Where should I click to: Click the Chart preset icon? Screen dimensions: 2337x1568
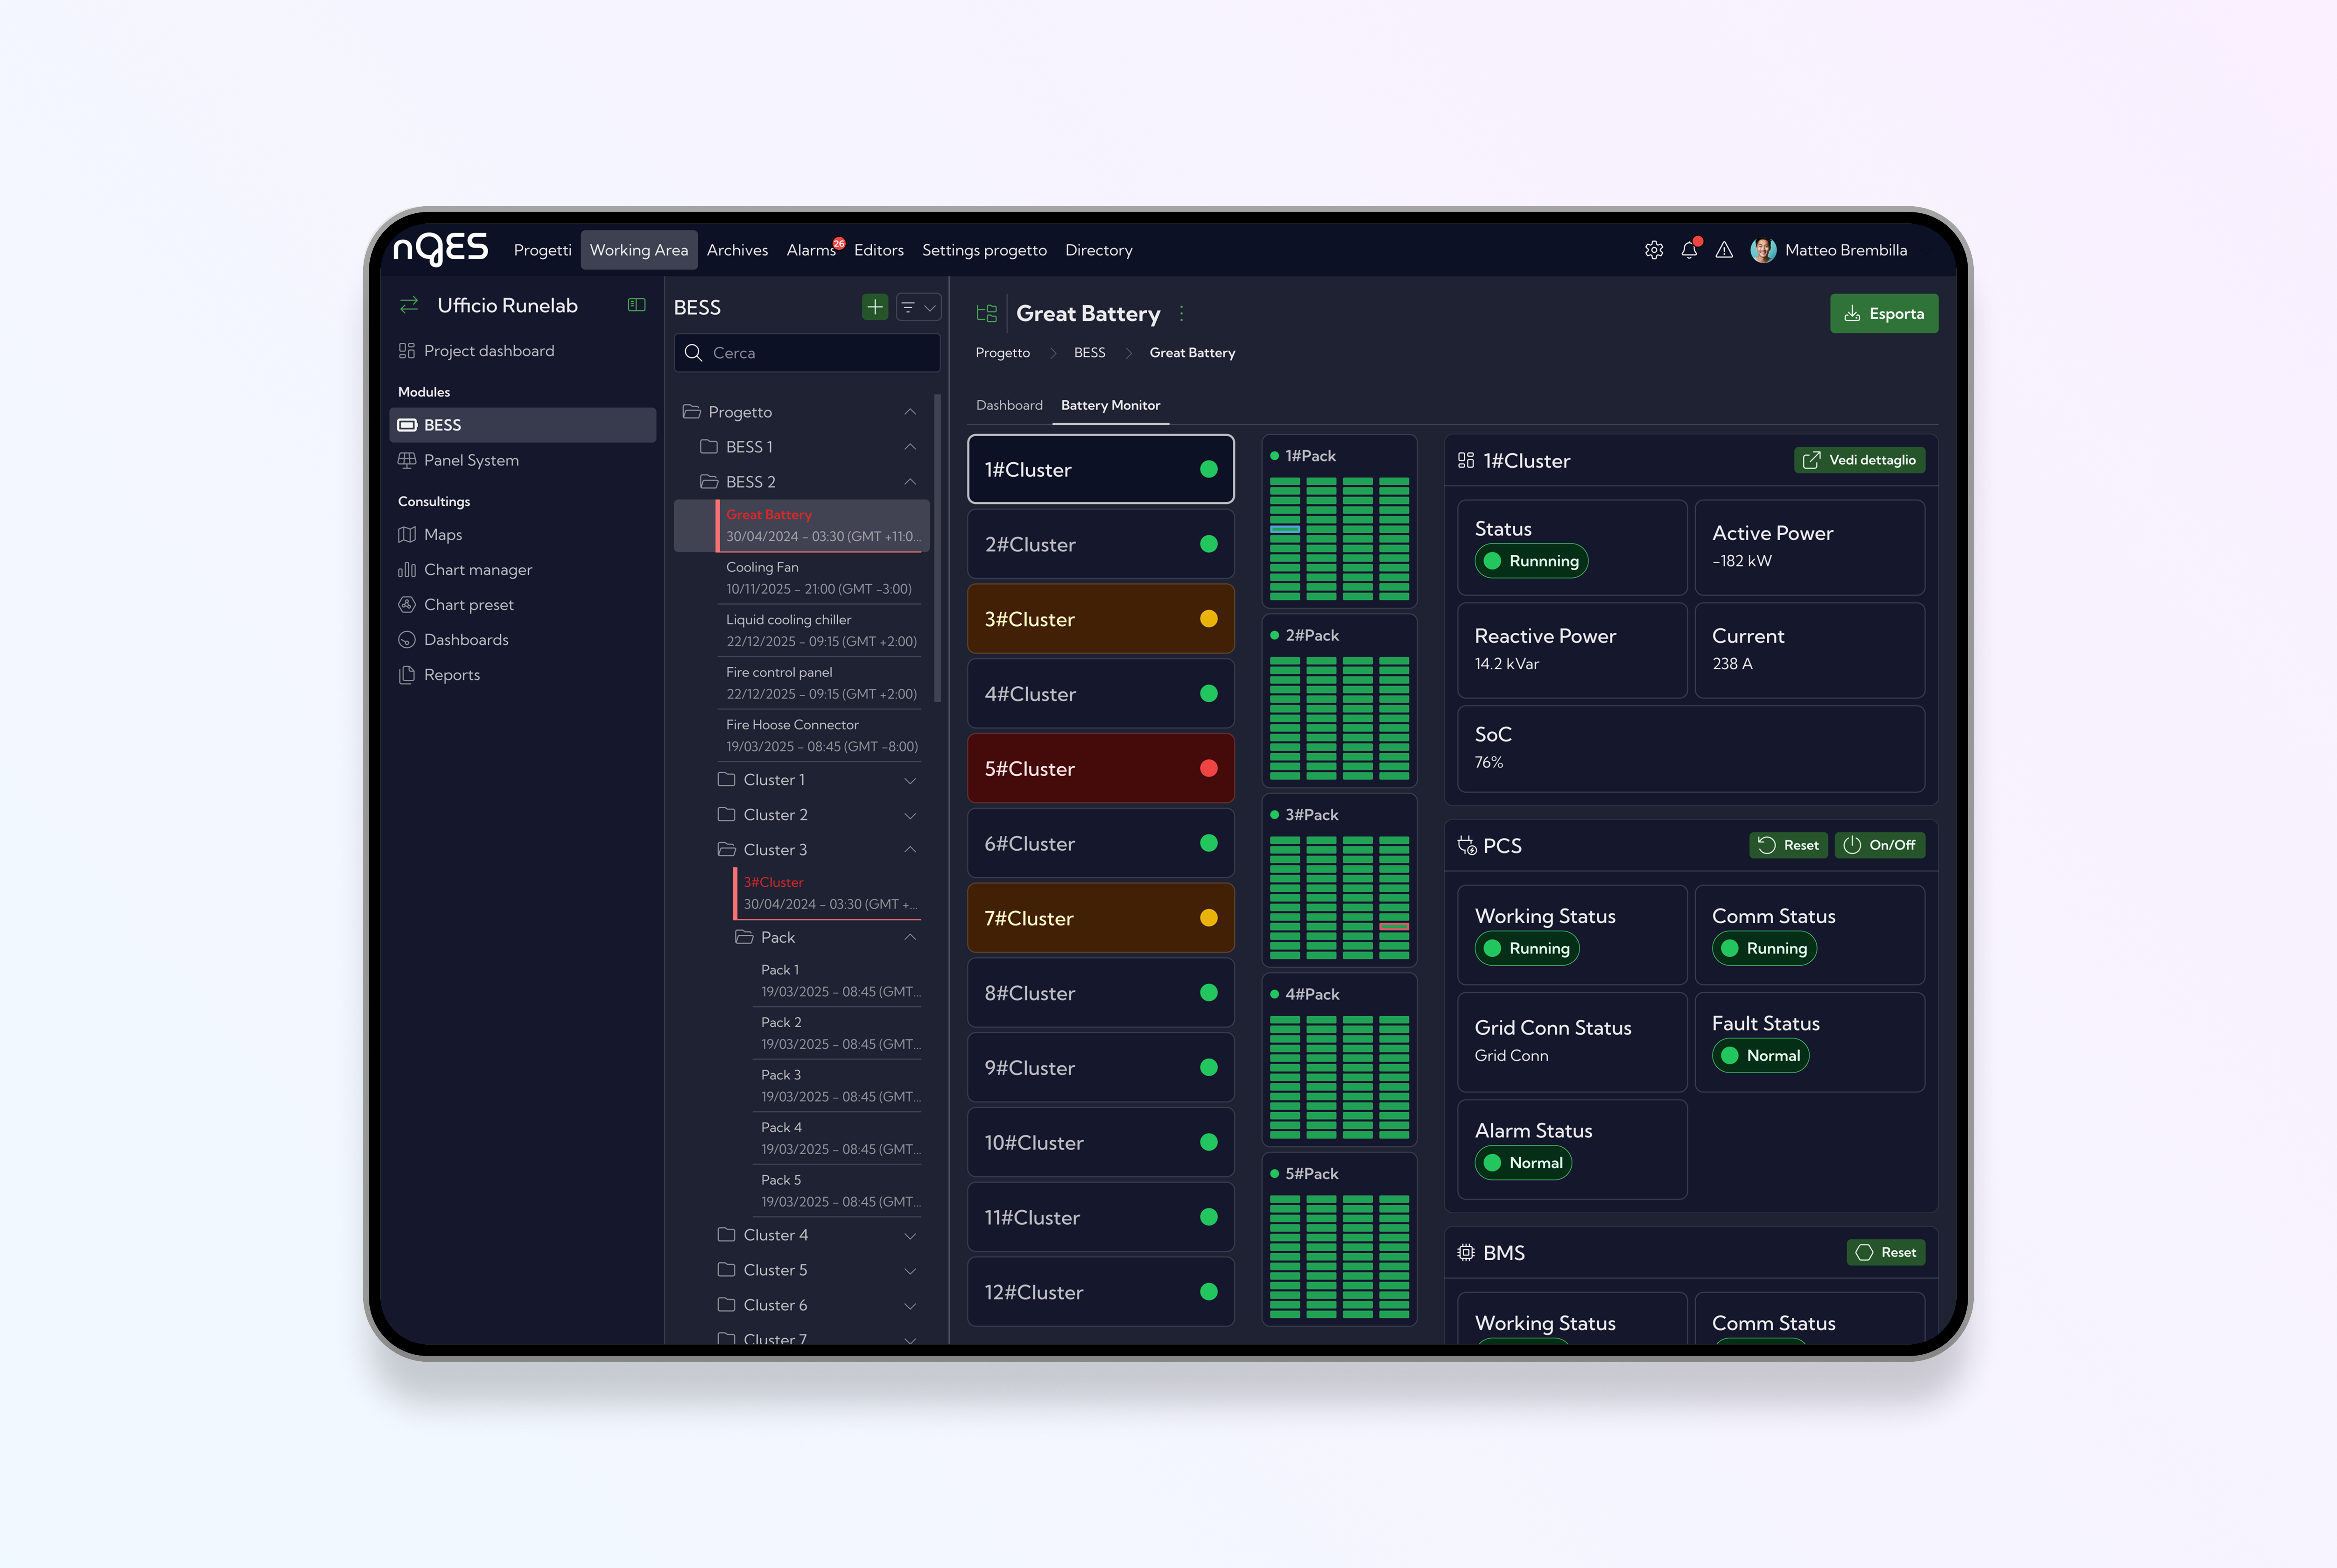407,605
